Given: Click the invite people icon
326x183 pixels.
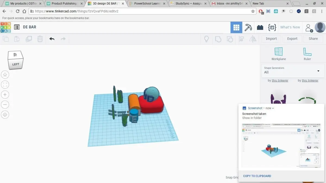Looking at the screenshot, I should 309,28.
